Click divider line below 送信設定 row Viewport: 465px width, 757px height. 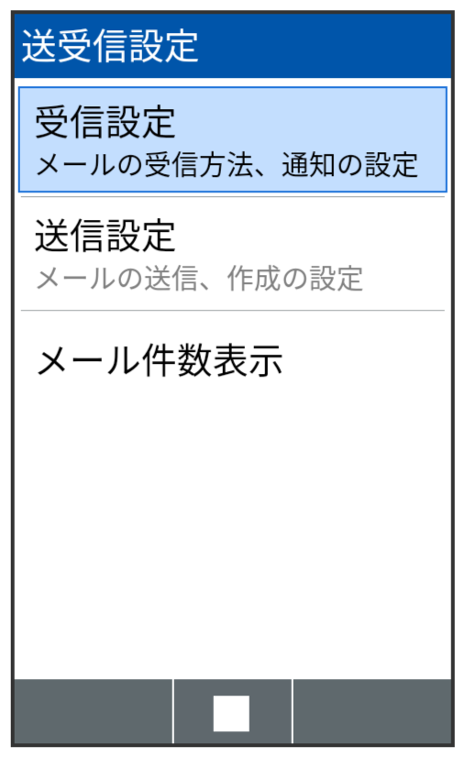pyautogui.click(x=233, y=311)
